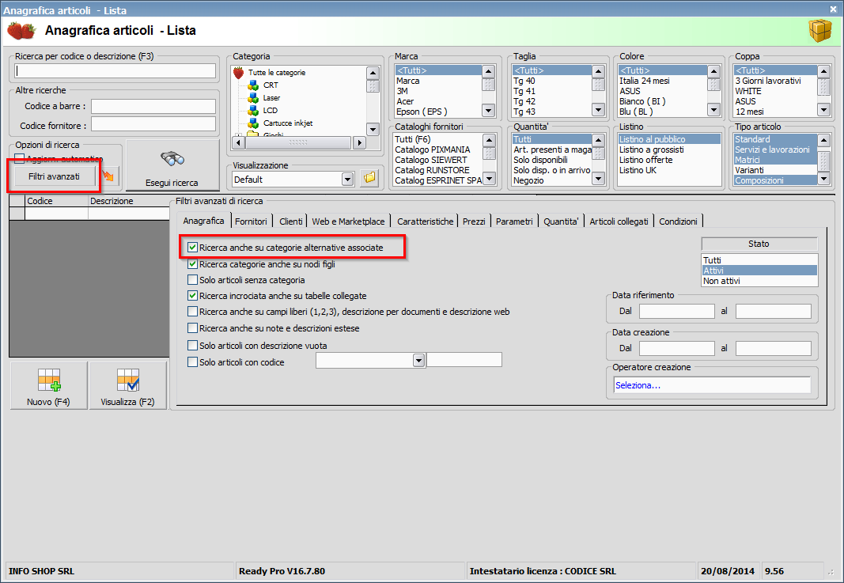The image size is (844, 583).
Task: Switch to the Prezzi tab
Action: [474, 221]
